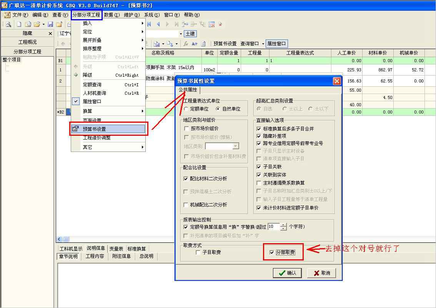
Task: Toggle 关联到实体 checkbox
Action: click(259, 175)
